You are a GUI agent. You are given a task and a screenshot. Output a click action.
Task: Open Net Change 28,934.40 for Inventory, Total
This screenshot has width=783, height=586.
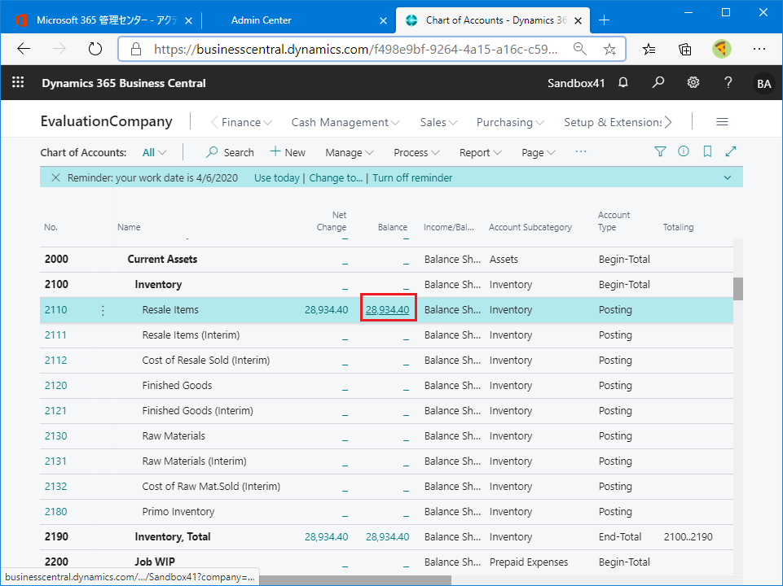326,537
